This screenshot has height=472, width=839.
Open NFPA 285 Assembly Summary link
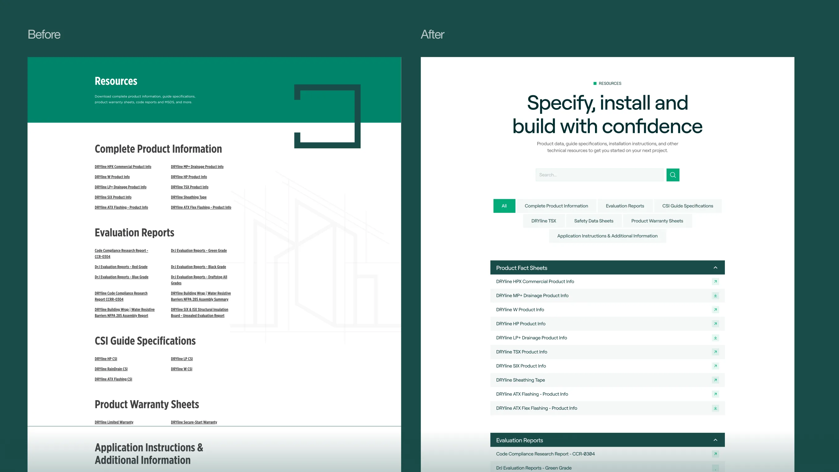point(200,296)
